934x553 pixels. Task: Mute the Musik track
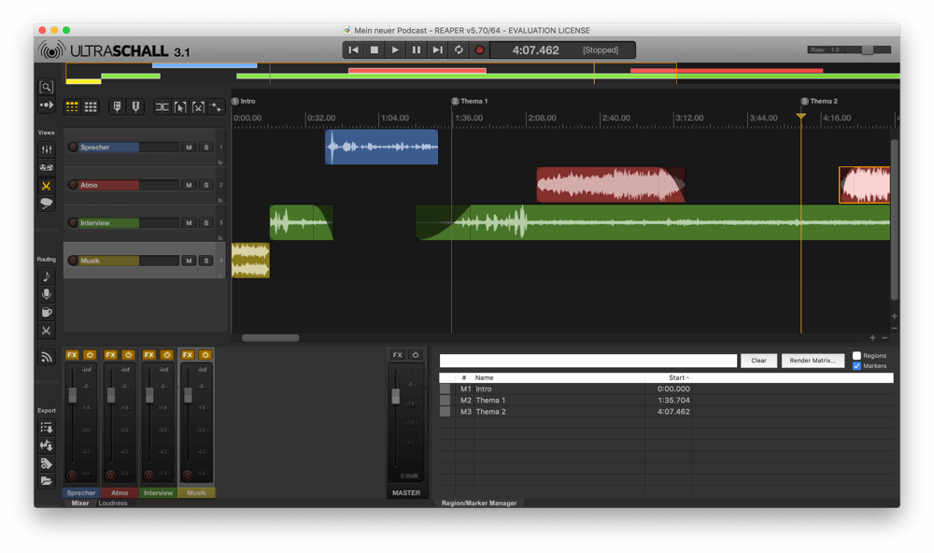(x=189, y=261)
